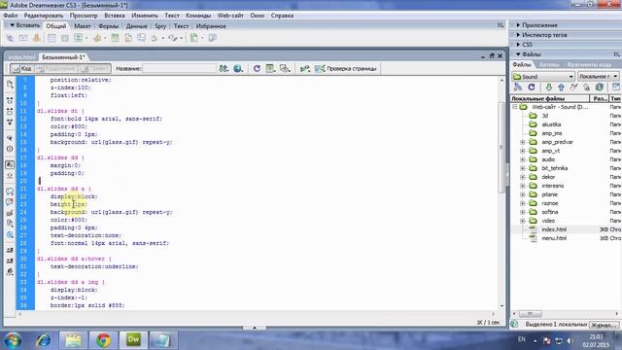Click the Название title input field
Screen dimensions: 622x350
click(179, 69)
